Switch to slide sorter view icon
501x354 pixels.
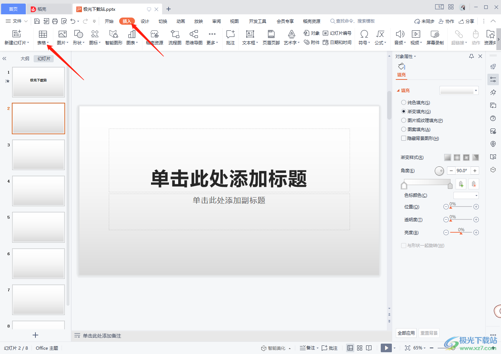[x=360, y=348]
